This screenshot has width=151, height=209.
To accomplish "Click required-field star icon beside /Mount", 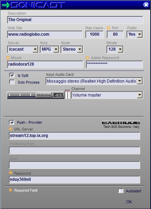I will point(8,58).
